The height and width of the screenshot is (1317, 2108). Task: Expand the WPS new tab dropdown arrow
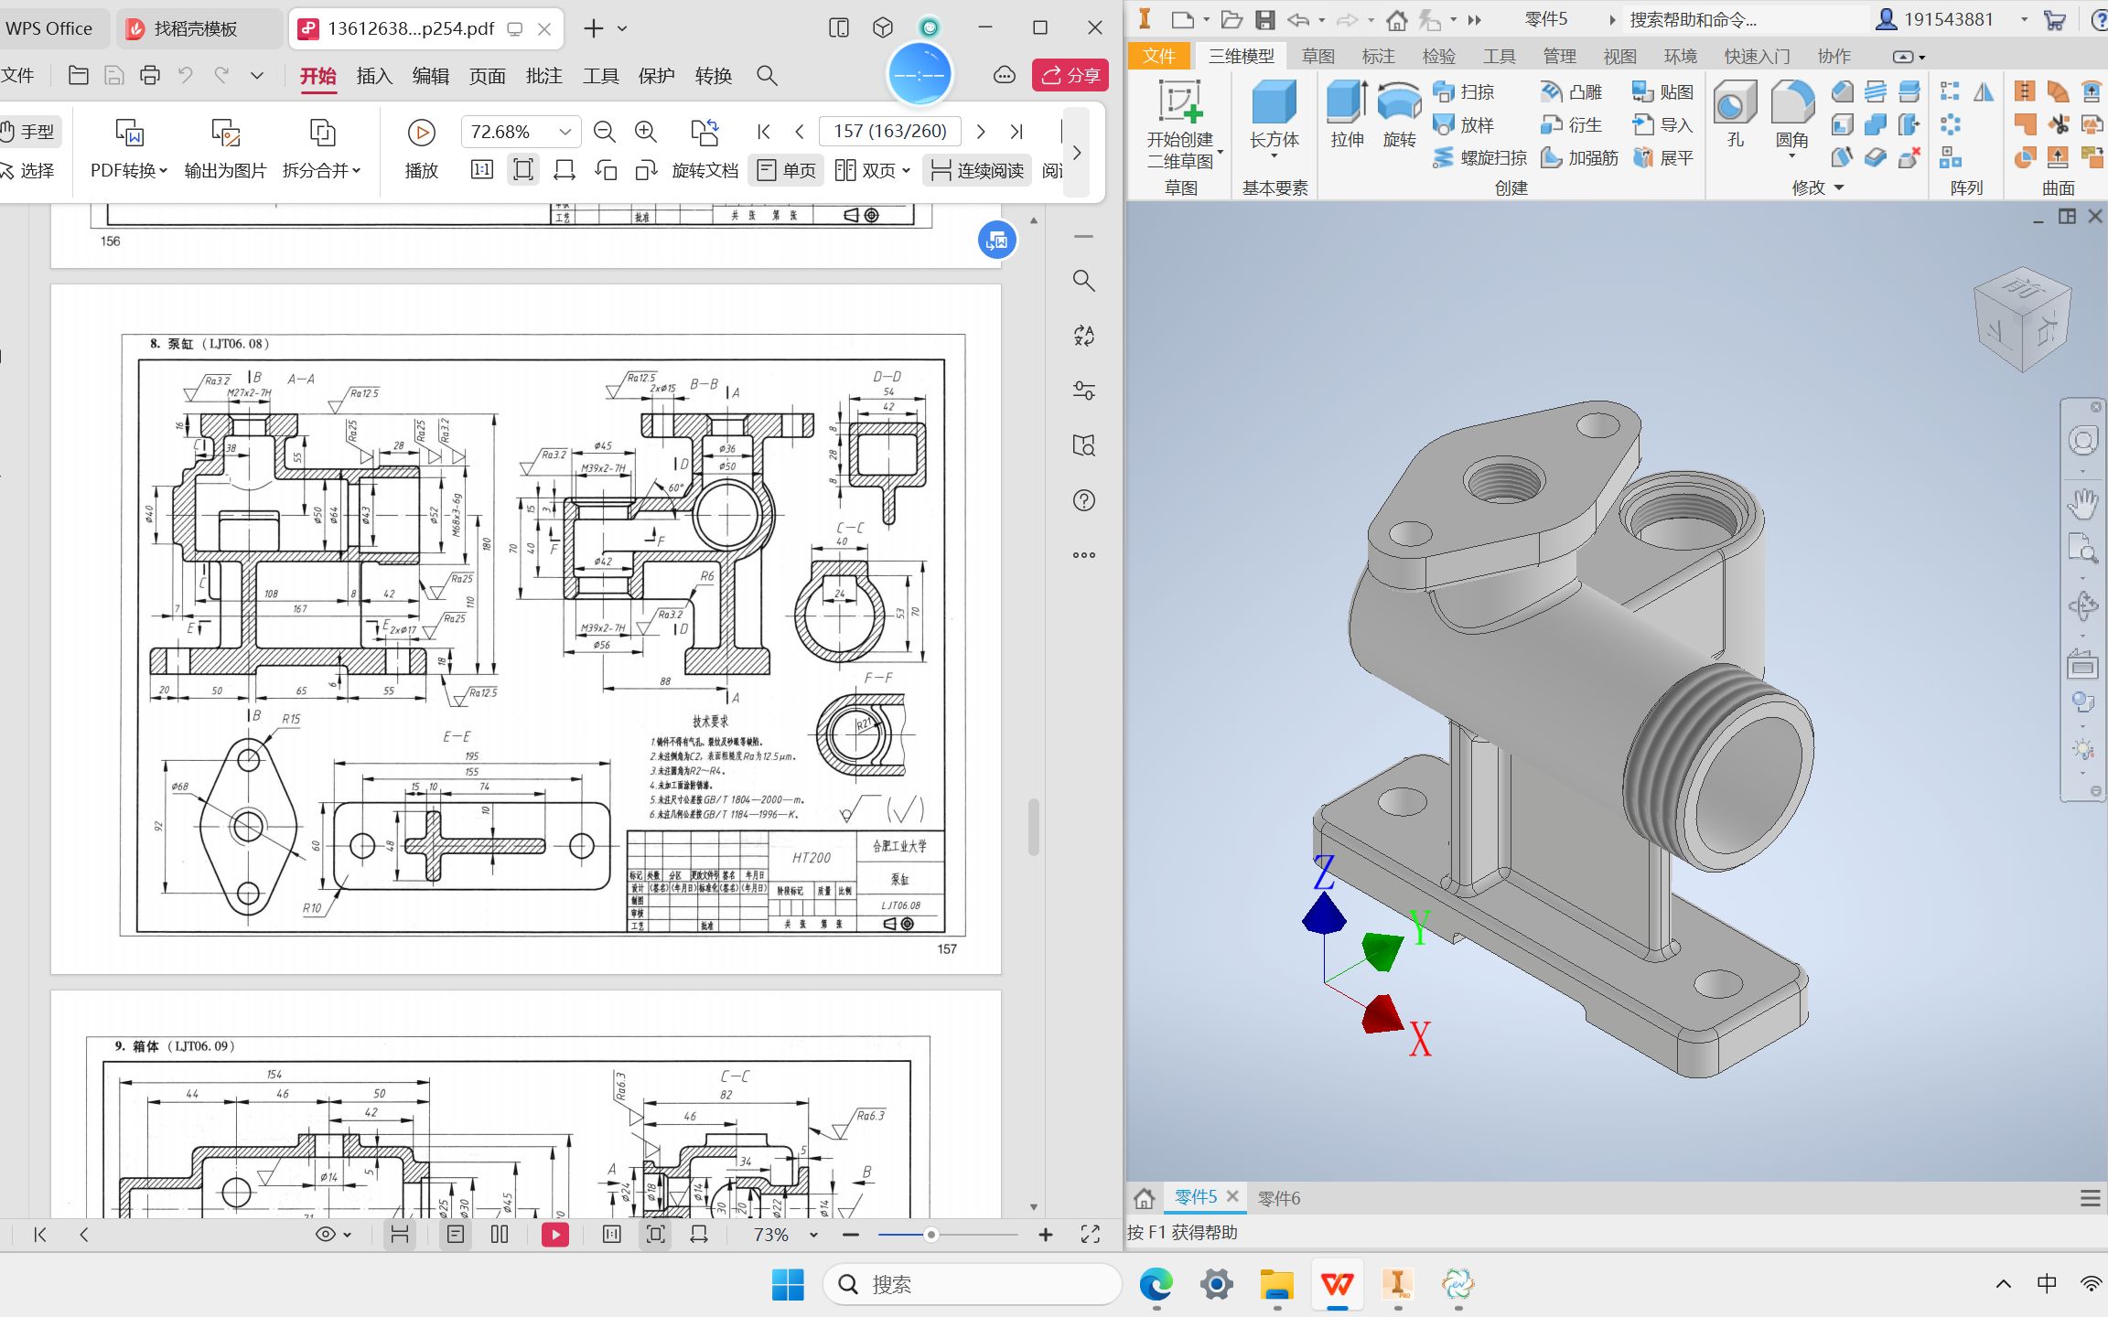click(622, 28)
